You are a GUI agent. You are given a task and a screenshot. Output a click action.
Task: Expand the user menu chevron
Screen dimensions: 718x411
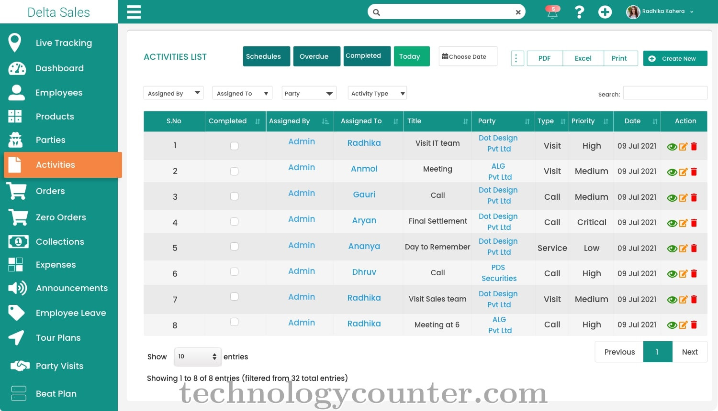692,12
